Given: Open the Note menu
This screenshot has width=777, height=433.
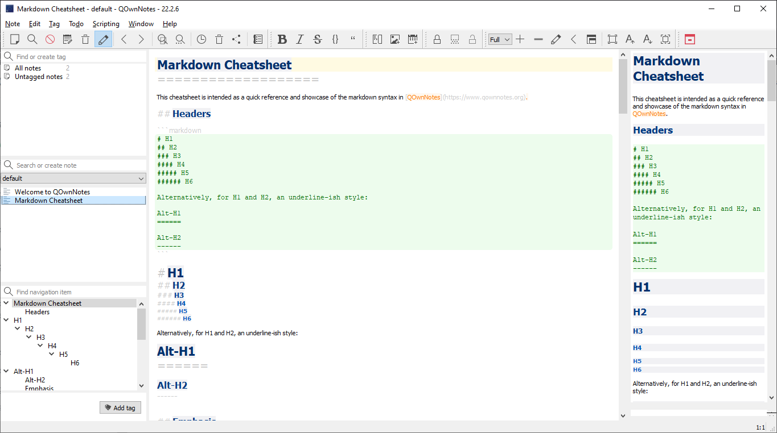Looking at the screenshot, I should (x=13, y=24).
